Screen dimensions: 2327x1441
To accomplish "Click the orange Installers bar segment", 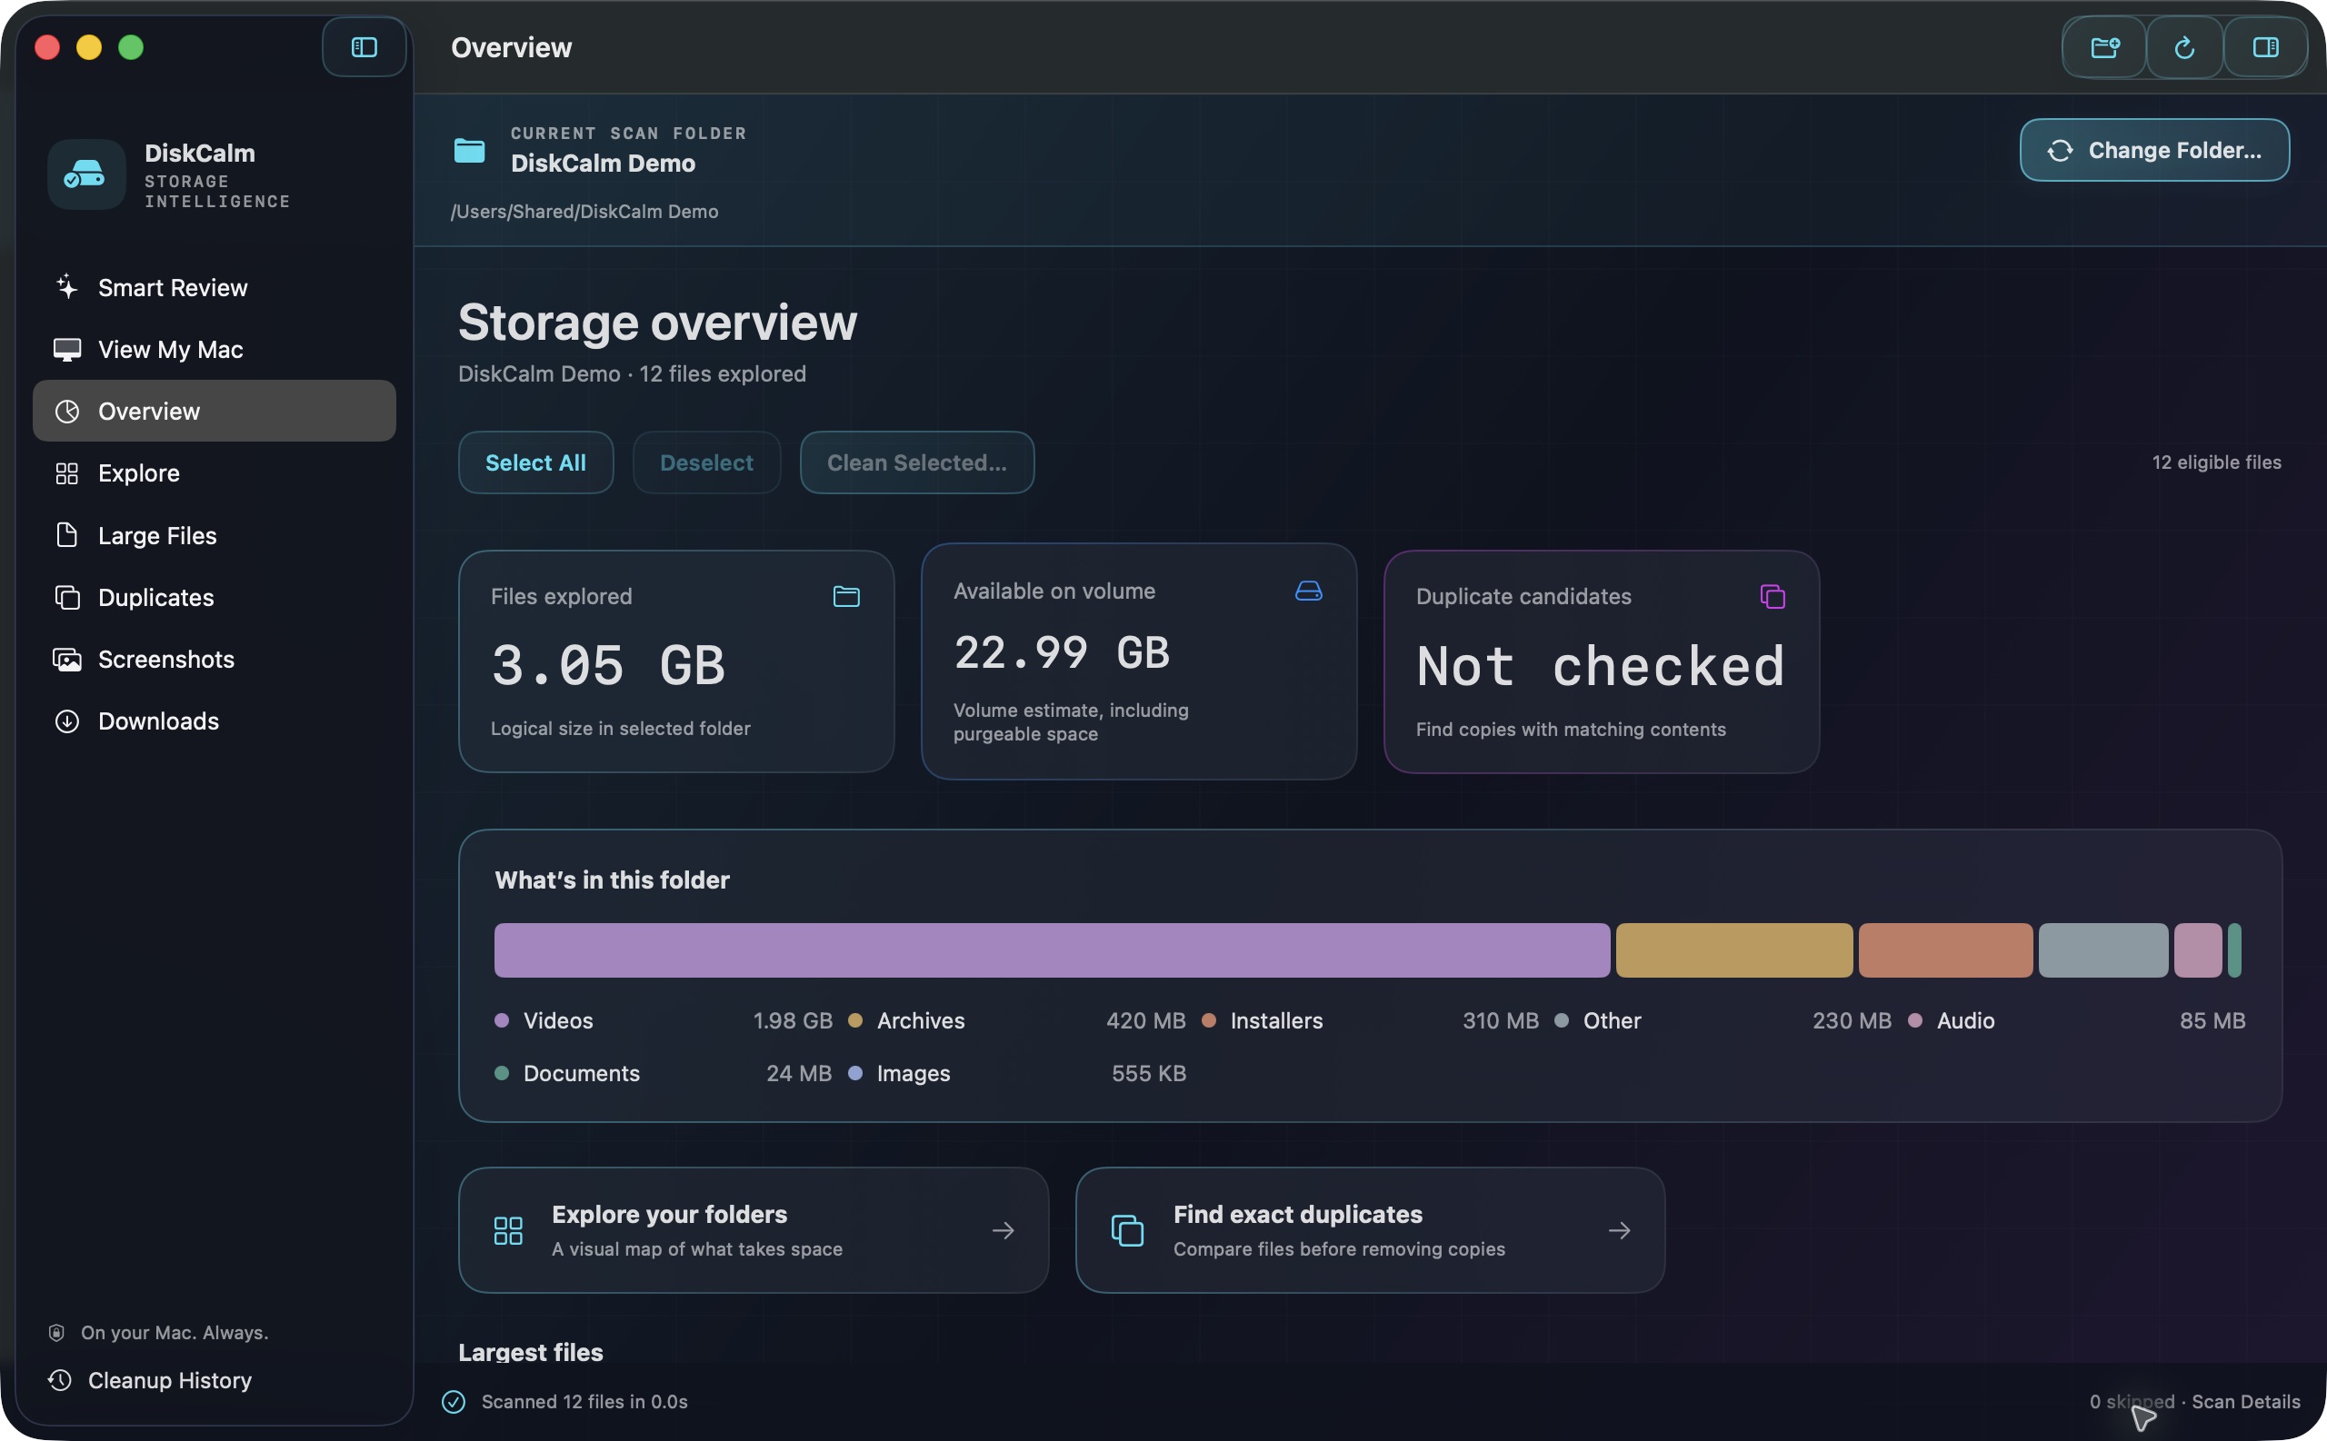I will [x=1944, y=949].
